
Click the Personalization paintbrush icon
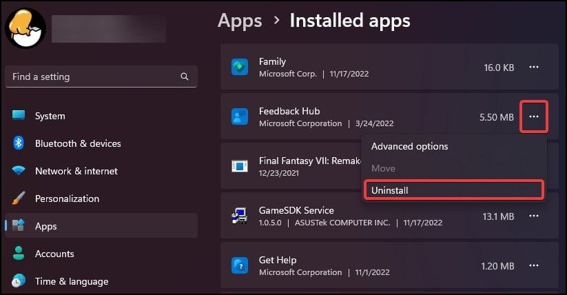[19, 199]
